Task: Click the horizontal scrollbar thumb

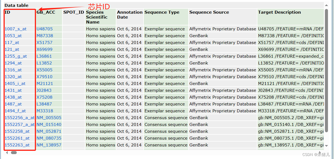Action: (x=14, y=153)
